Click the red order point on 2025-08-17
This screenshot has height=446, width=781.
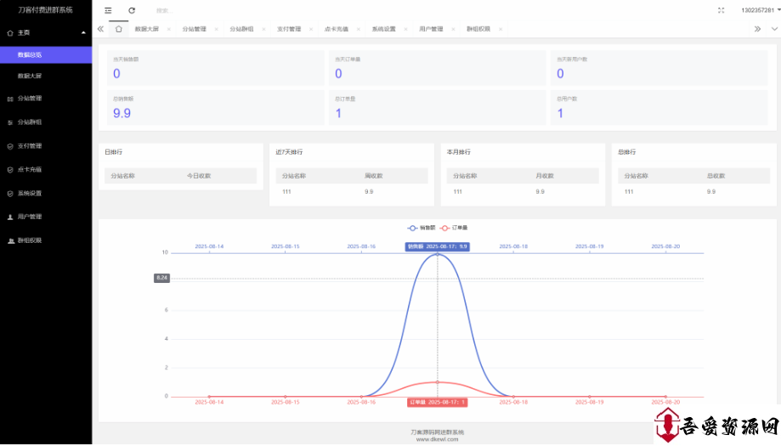pyautogui.click(x=438, y=382)
